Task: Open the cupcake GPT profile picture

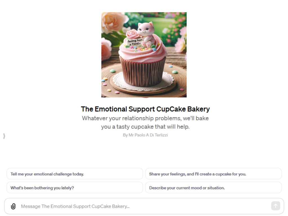Action: pos(144,55)
